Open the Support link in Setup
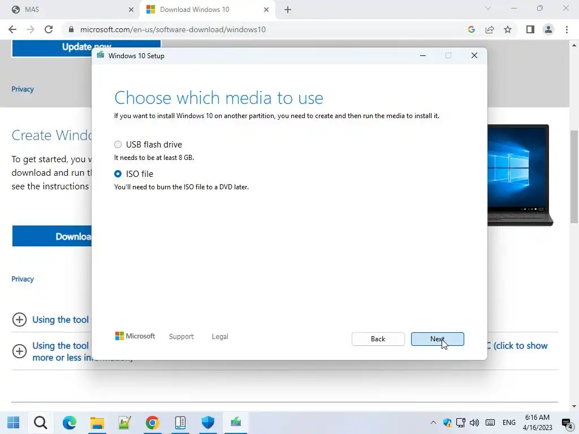This screenshot has height=434, width=579. pos(182,337)
